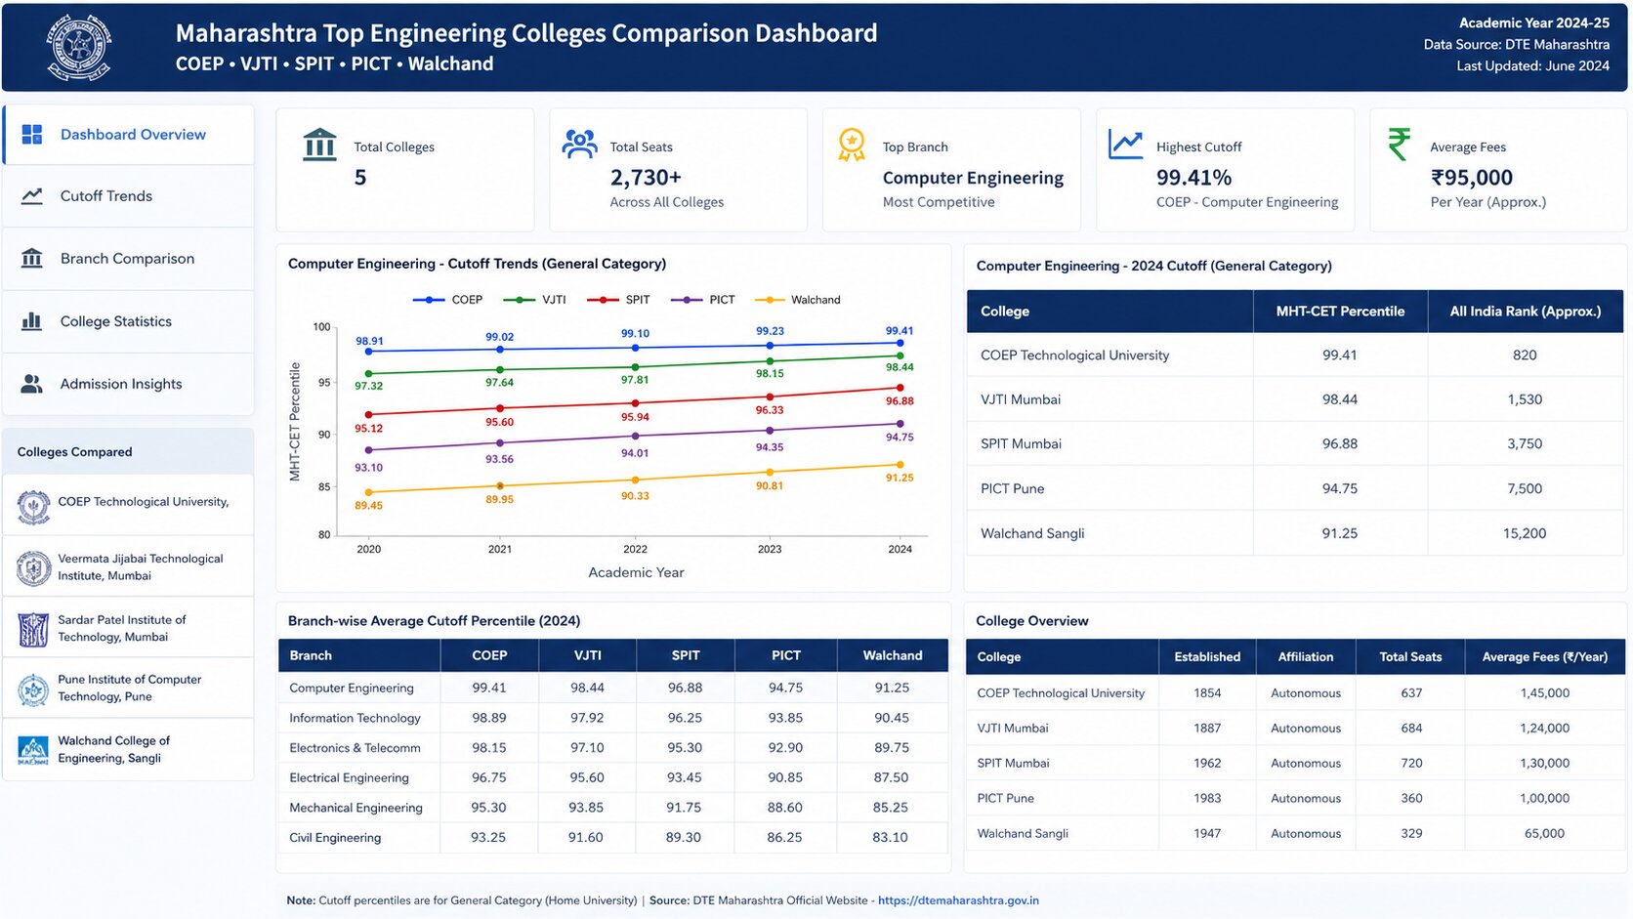
Task: Click the COEP average fees value 1,45,000
Action: (1545, 693)
